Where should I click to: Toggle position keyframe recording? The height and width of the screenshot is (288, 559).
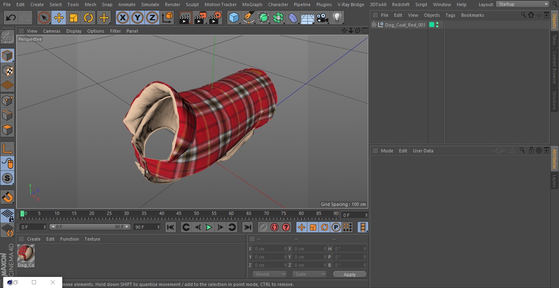(302, 227)
